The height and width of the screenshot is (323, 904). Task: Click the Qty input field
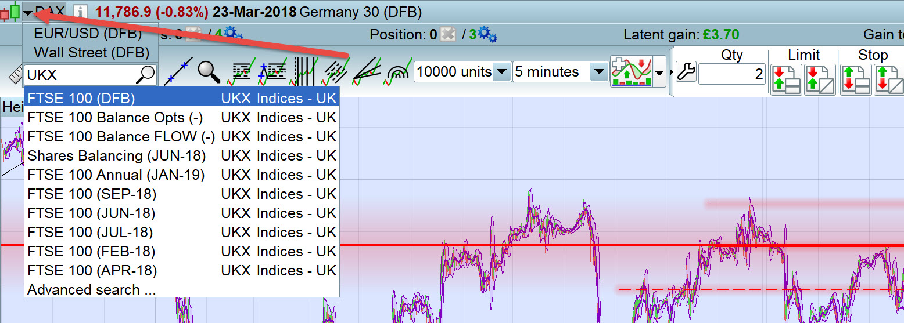coord(732,74)
